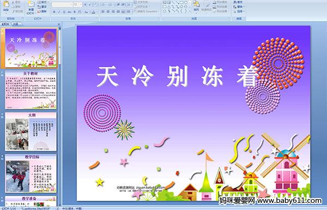This screenshot has height=210, width=327.
Task: Select the 关于教材 slide thumbnail
Action: (x=31, y=90)
